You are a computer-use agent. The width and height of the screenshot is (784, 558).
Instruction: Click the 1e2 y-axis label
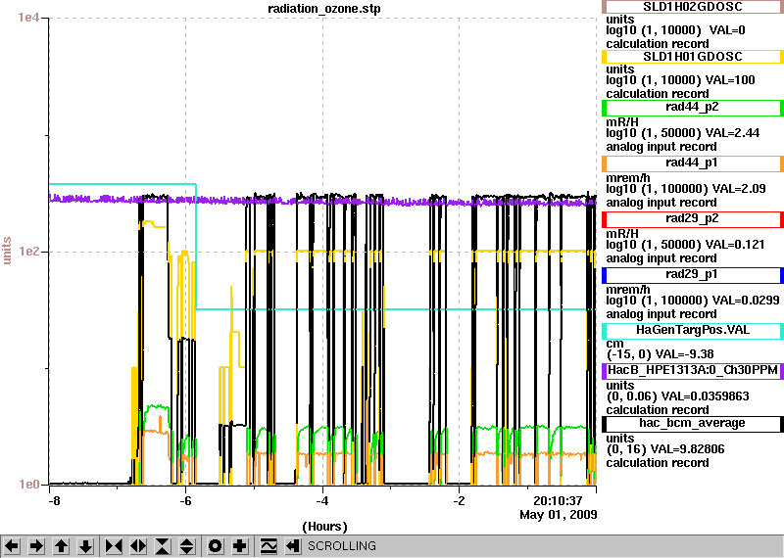pos(27,251)
